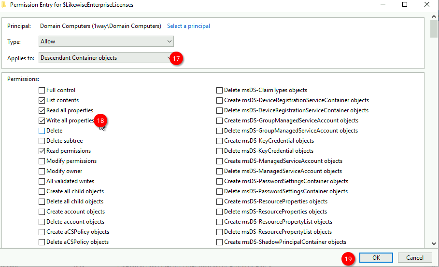Check Delete msDS-KeyCredential objects
The height and width of the screenshot is (267, 439).
[219, 151]
